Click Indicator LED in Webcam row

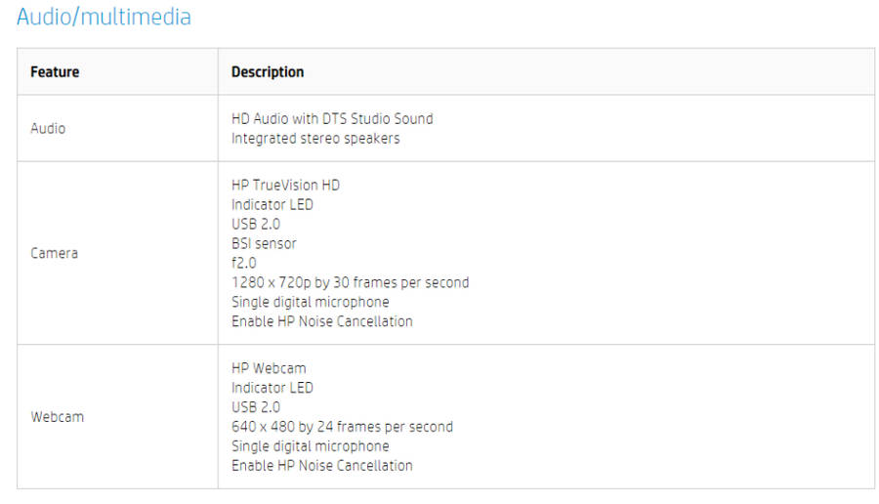pyautogui.click(x=272, y=388)
